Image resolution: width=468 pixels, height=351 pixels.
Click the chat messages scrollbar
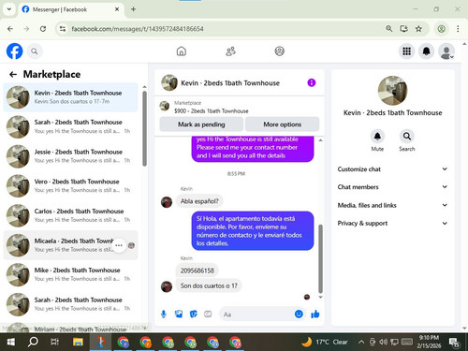(320, 259)
